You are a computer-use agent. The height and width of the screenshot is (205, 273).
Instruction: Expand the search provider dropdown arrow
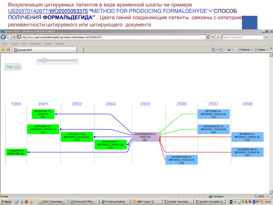point(270,37)
